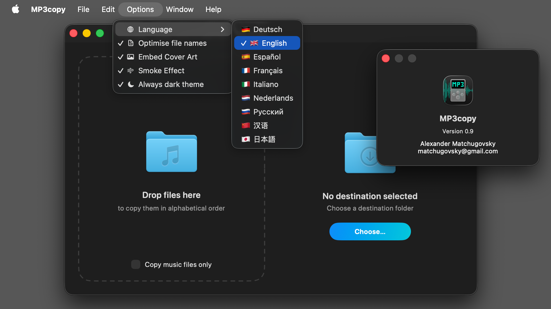Screen dimensions: 551x309
Task: Click the Italian flag icon
Action: [246, 84]
